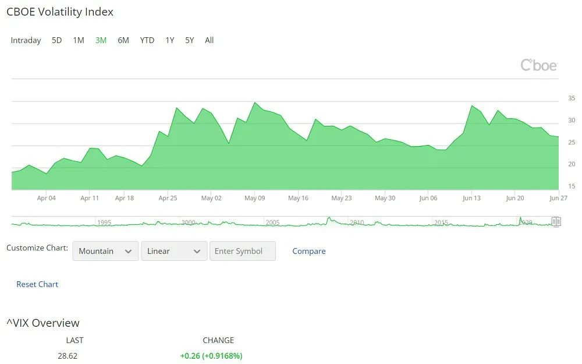
Task: Click the ^VIX Overview heading
Action: 43,323
